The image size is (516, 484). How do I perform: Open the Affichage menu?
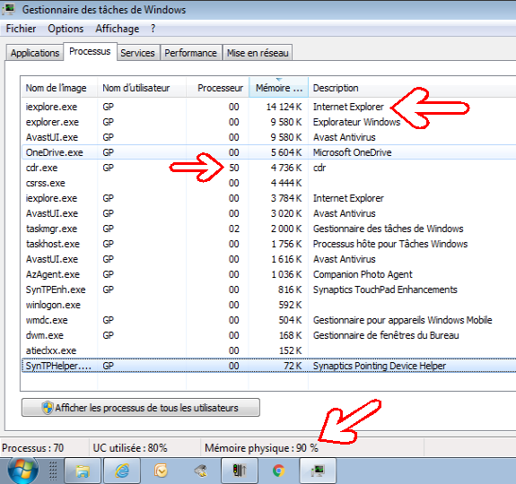pyautogui.click(x=118, y=29)
